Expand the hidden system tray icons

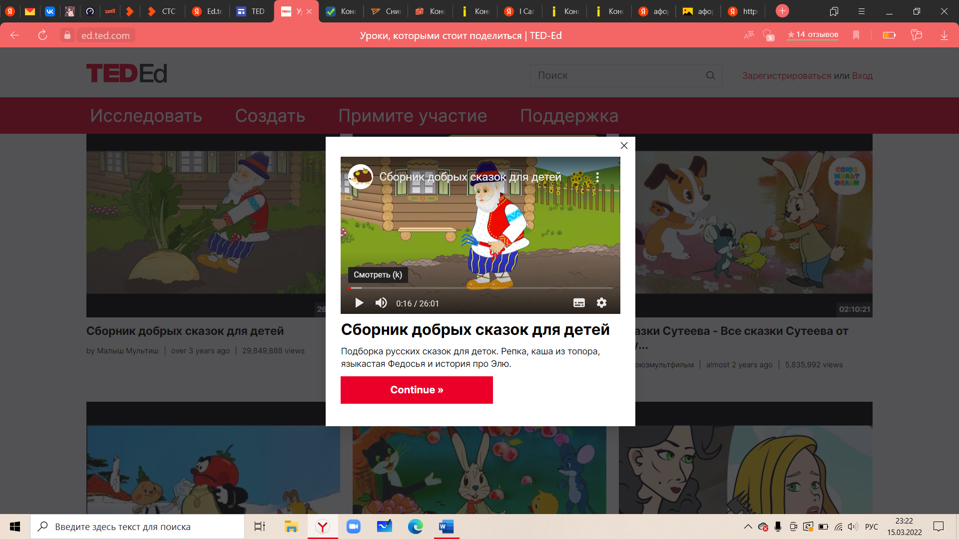click(748, 527)
